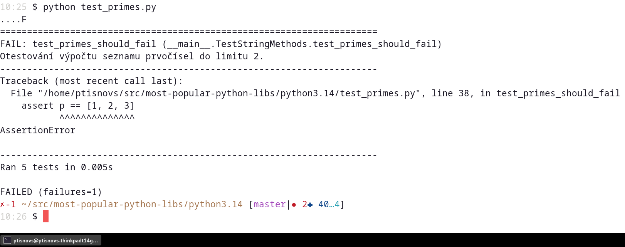Viewport: 625px width, 247px height.
Task: Click the 'Ran 5 tests in 0.005s' line
Action: pyautogui.click(x=56, y=168)
